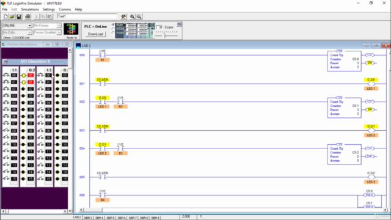
Task: Select the C5:0 RES reset coil
Action: [x=369, y=195]
